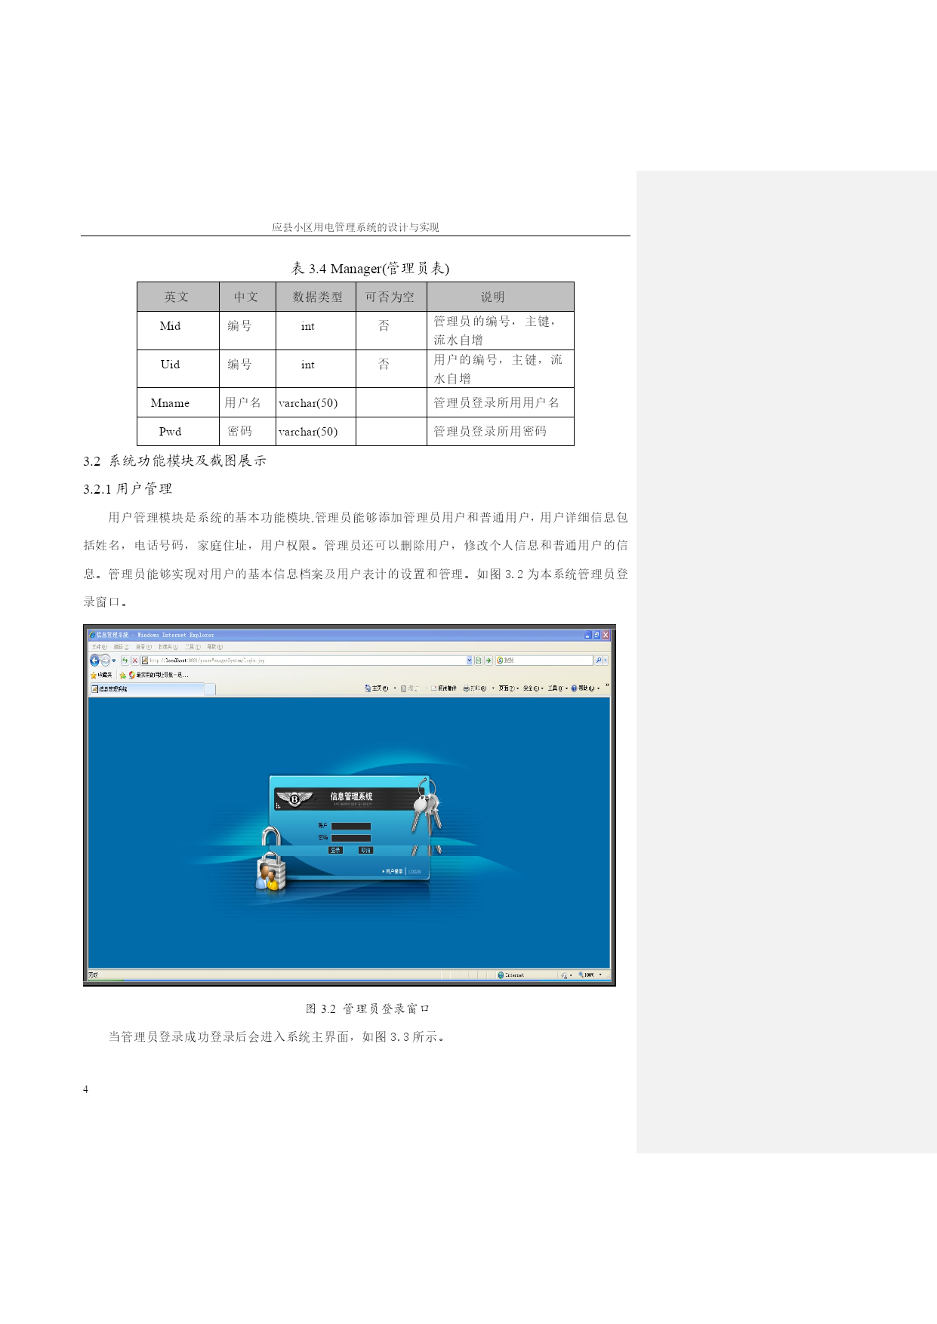Image resolution: width=937 pixels, height=1324 pixels.
Task: Open the 工具 menu in the menu bar
Action: tap(193, 647)
